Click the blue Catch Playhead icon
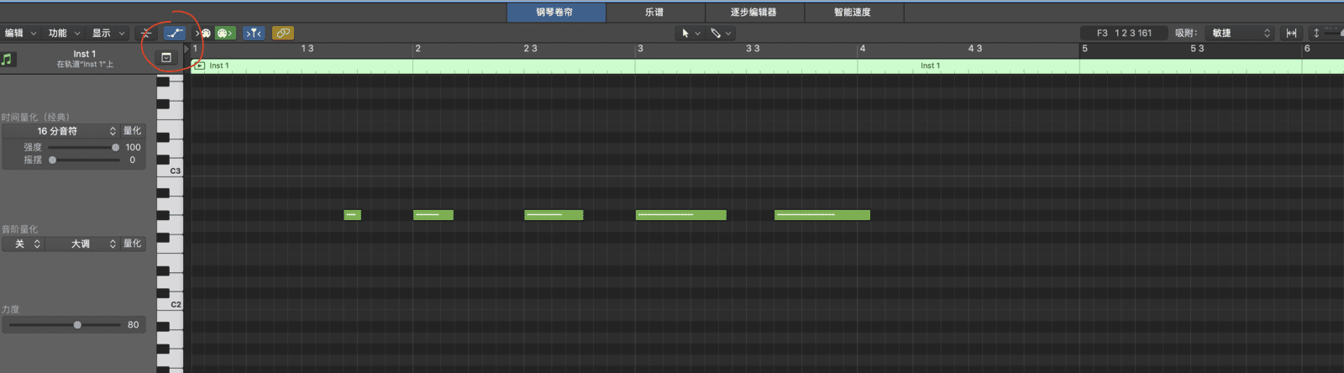Viewport: 1344px width, 373px height. 254,33
